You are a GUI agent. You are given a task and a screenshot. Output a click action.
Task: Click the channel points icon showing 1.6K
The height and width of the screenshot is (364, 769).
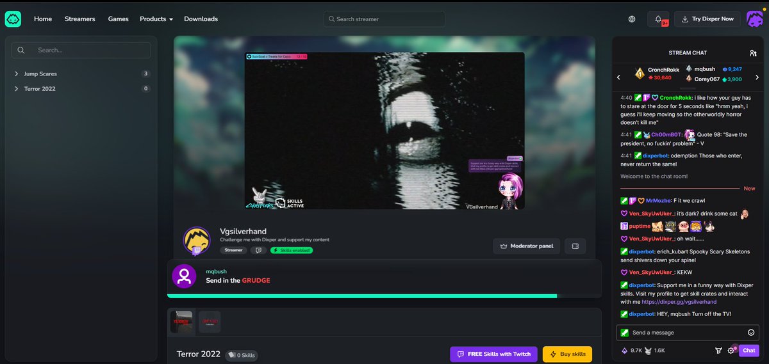click(x=649, y=351)
